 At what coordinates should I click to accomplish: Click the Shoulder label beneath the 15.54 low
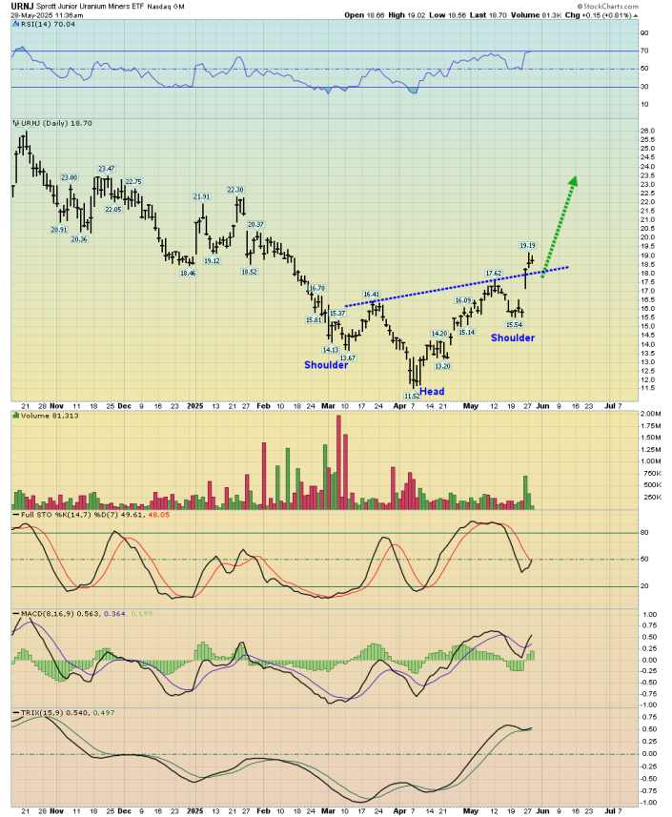(x=513, y=337)
